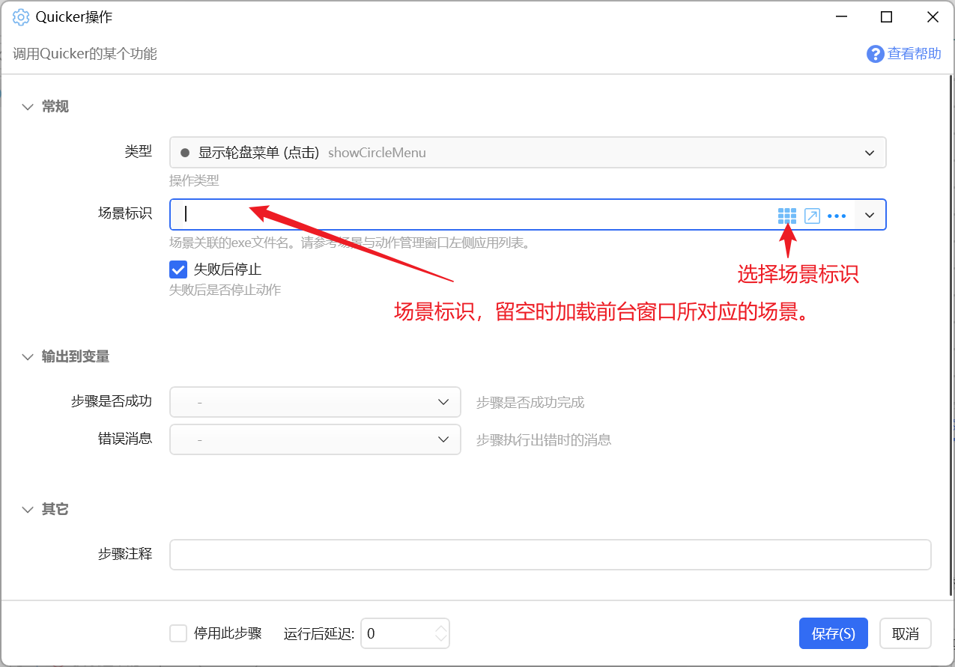Click the 保存(S) button
The image size is (955, 667).
pos(833,633)
